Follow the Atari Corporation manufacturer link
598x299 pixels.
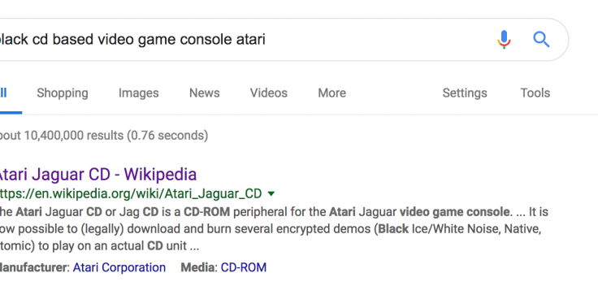pyautogui.click(x=119, y=267)
